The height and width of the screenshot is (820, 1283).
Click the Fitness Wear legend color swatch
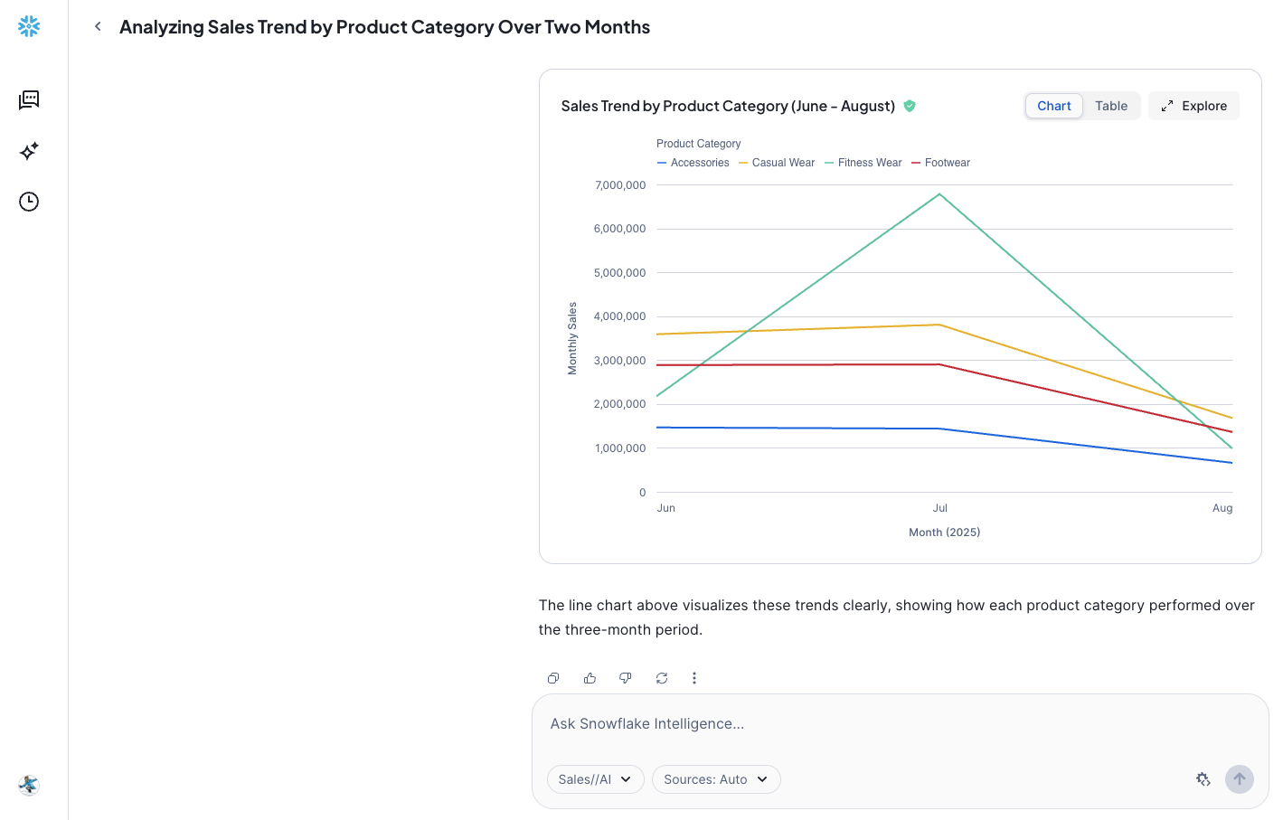tap(829, 164)
